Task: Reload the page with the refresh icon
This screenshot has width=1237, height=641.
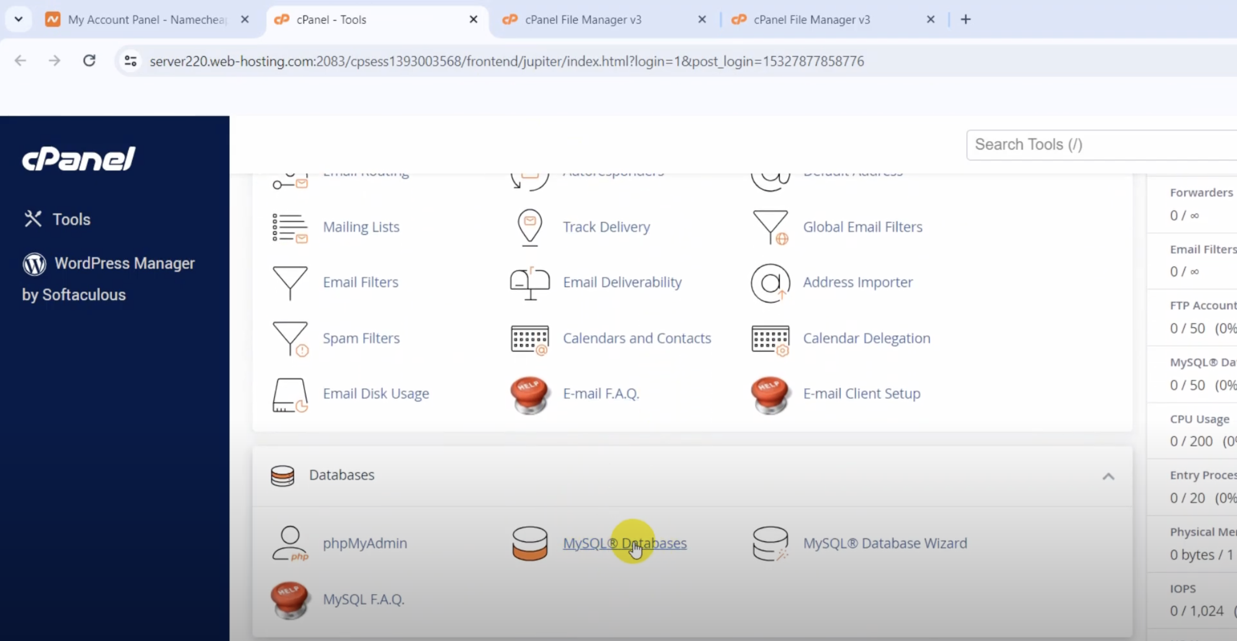Action: (x=89, y=61)
